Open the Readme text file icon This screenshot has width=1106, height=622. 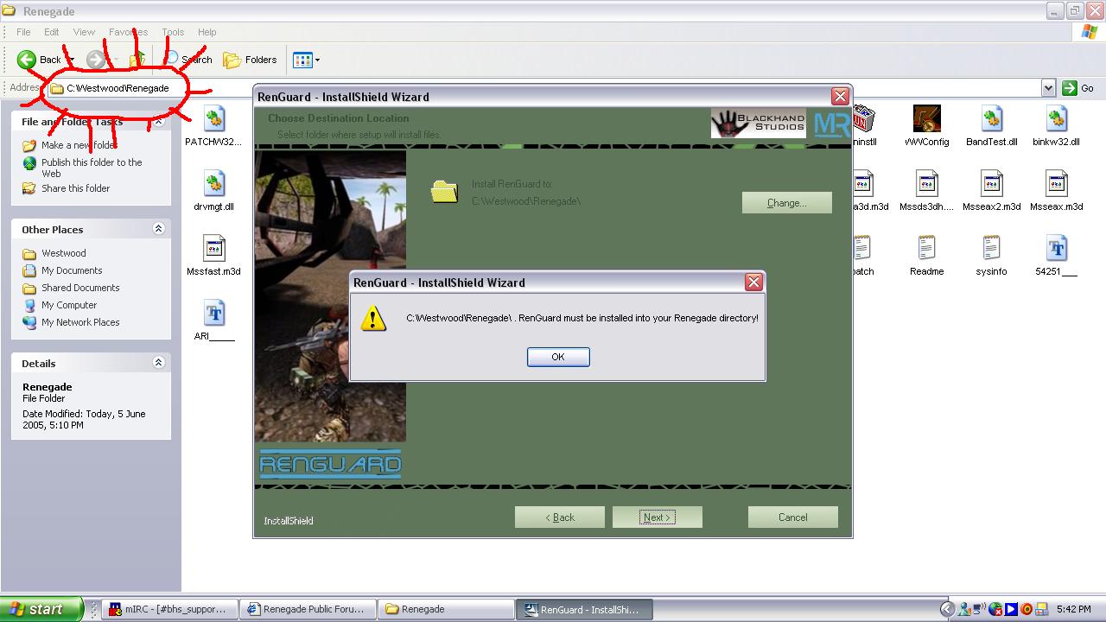tap(926, 250)
